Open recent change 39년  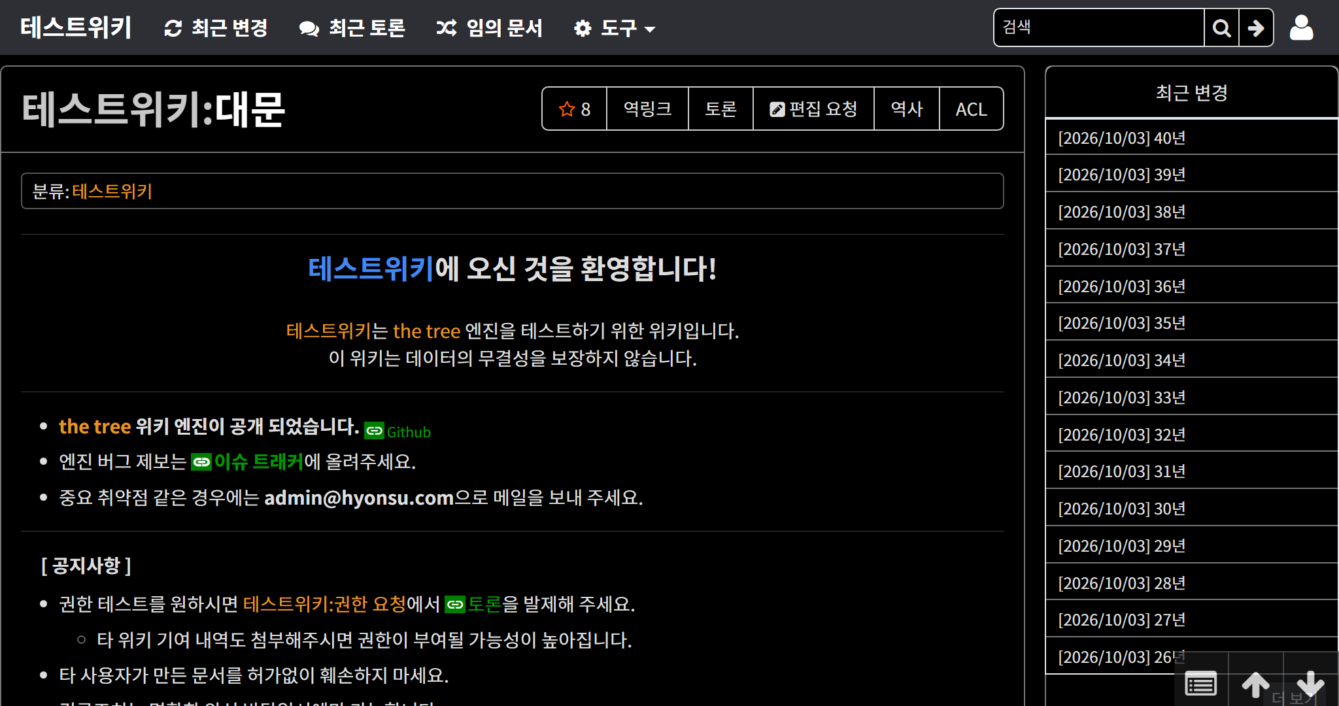point(1191,175)
